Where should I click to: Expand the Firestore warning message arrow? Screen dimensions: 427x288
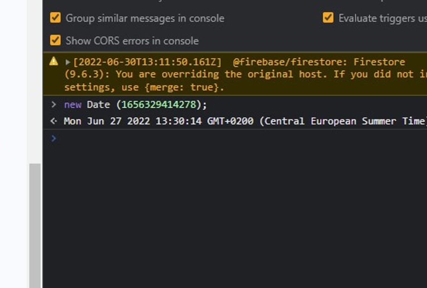coord(68,62)
